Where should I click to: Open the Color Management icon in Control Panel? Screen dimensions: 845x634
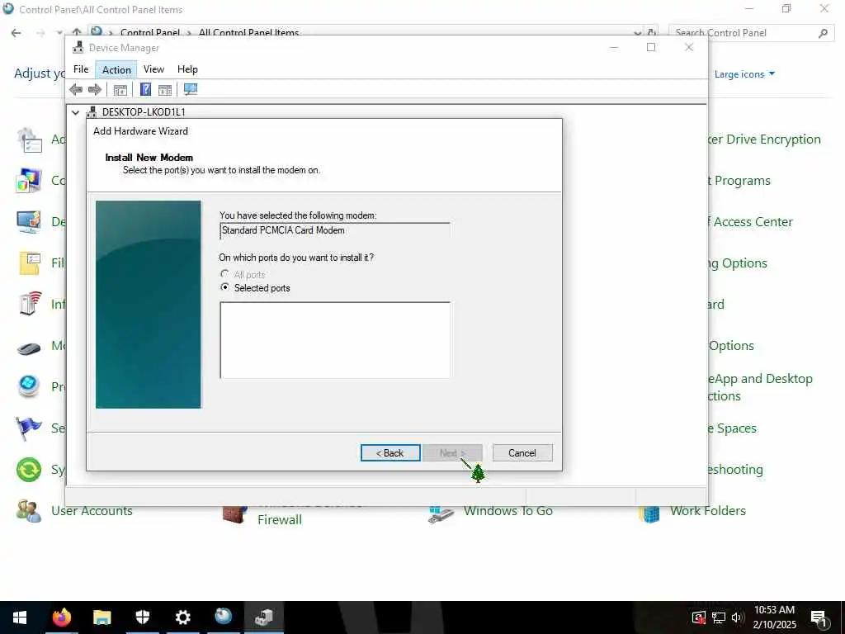[x=29, y=181]
